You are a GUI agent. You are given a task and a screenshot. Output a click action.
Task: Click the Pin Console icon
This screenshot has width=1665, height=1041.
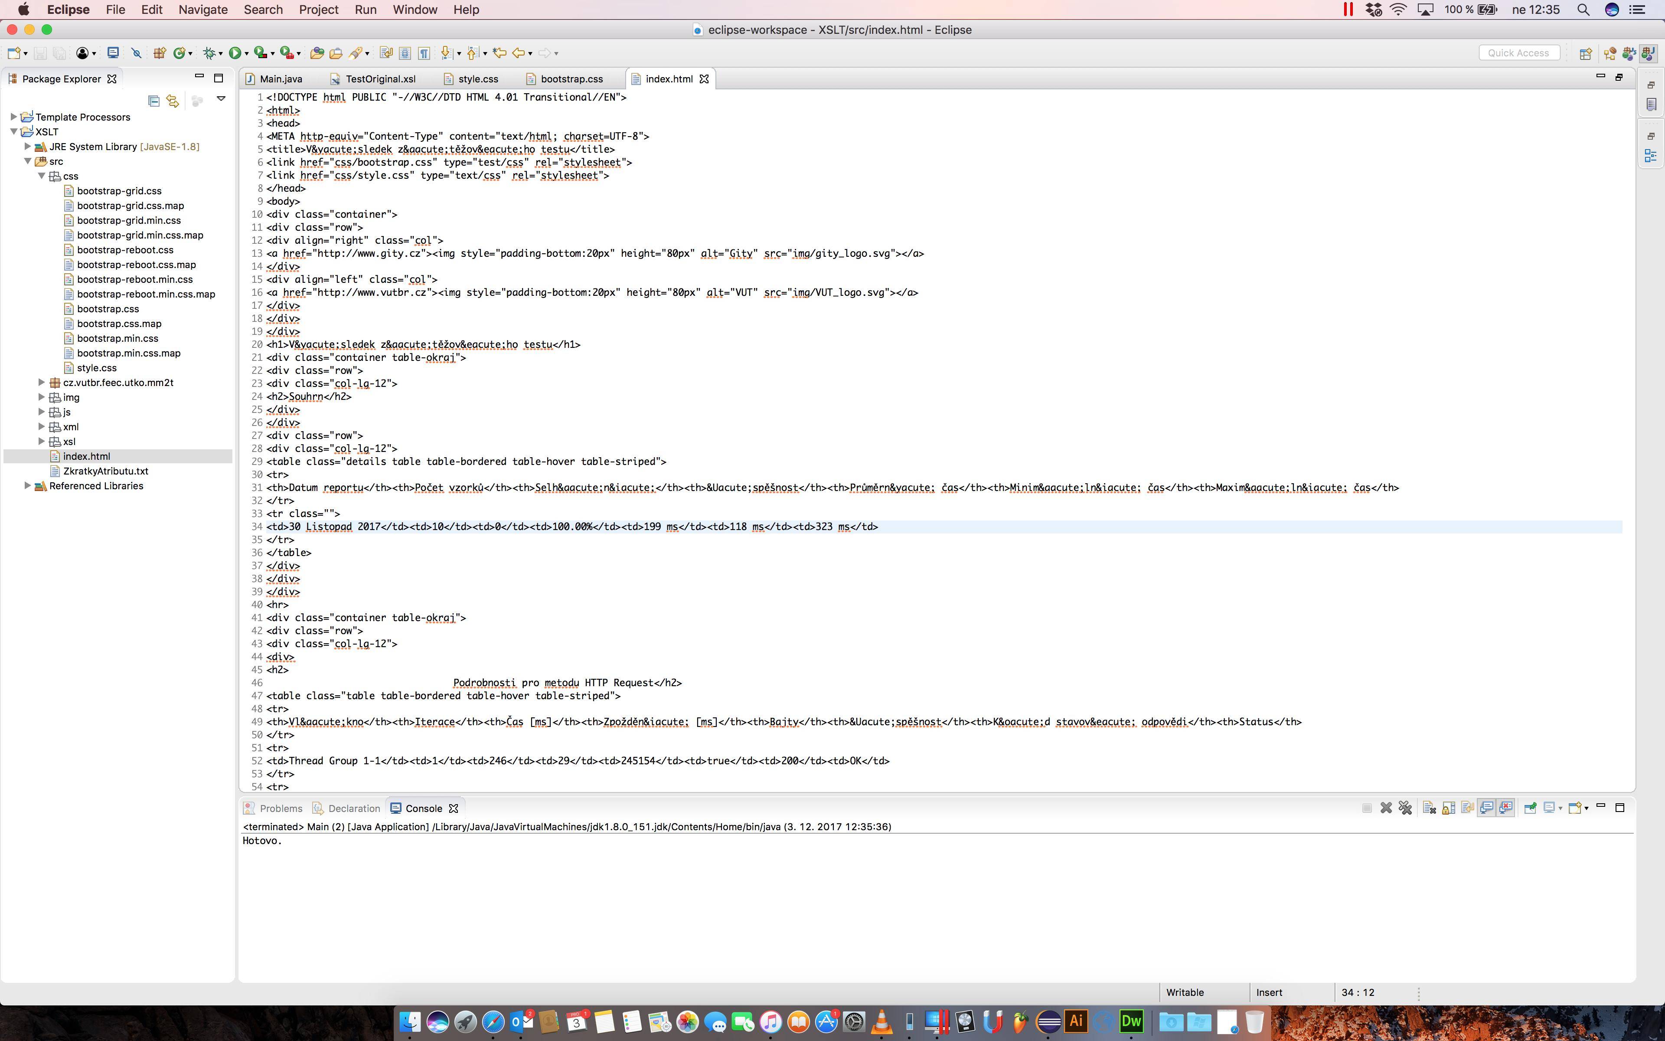(x=1530, y=808)
